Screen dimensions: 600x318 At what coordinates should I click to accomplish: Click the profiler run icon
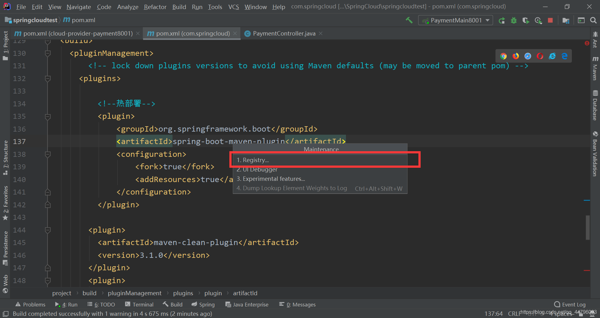(538, 21)
